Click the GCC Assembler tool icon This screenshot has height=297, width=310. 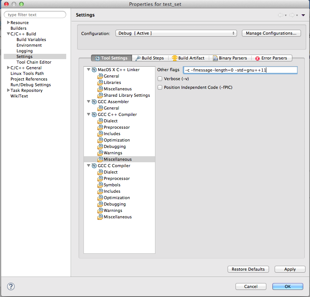94,102
